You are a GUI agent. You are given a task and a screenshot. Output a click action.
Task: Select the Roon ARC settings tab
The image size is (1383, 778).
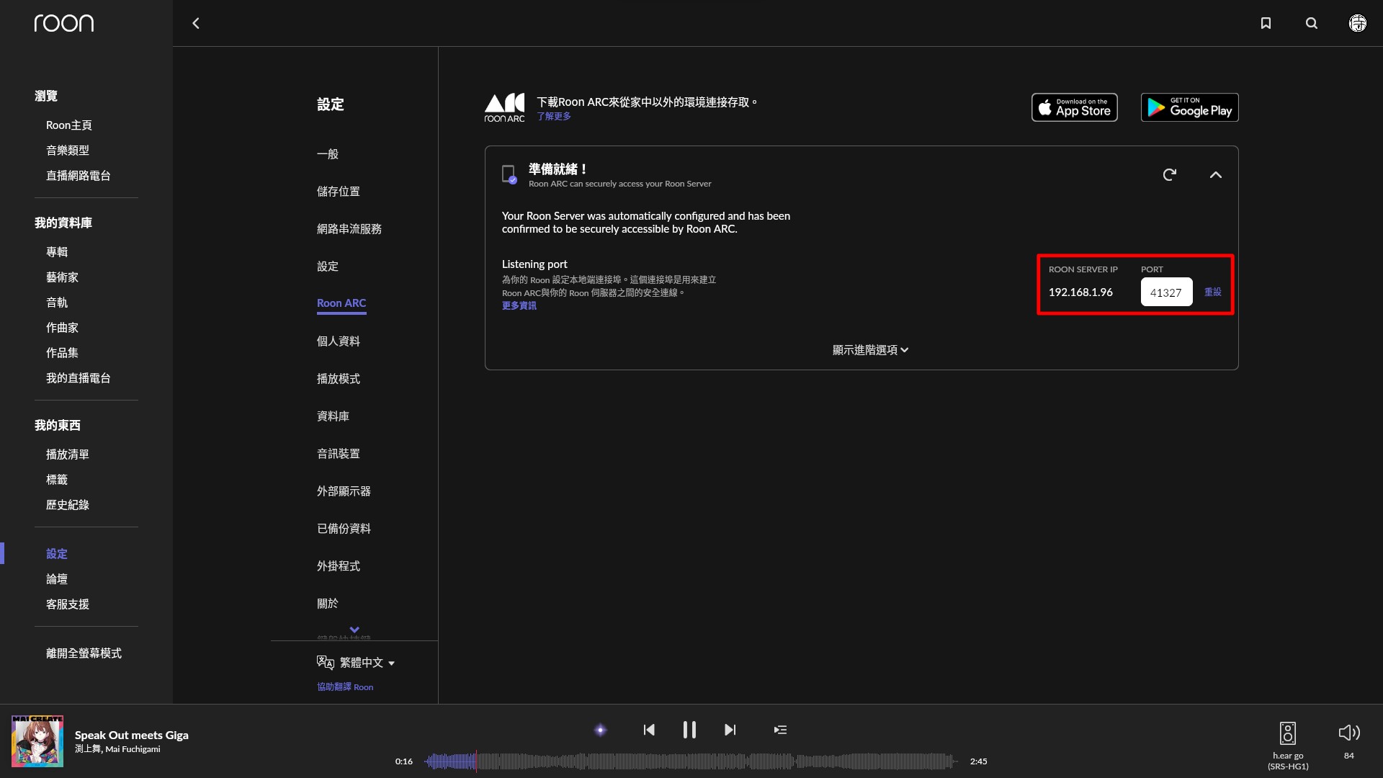tap(341, 303)
